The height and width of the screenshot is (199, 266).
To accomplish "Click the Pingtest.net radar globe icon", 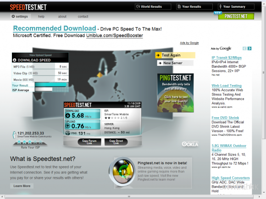I will [x=122, y=172].
